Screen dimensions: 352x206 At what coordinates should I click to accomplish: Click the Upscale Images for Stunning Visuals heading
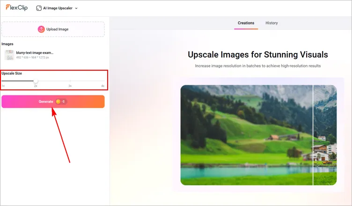coord(258,55)
